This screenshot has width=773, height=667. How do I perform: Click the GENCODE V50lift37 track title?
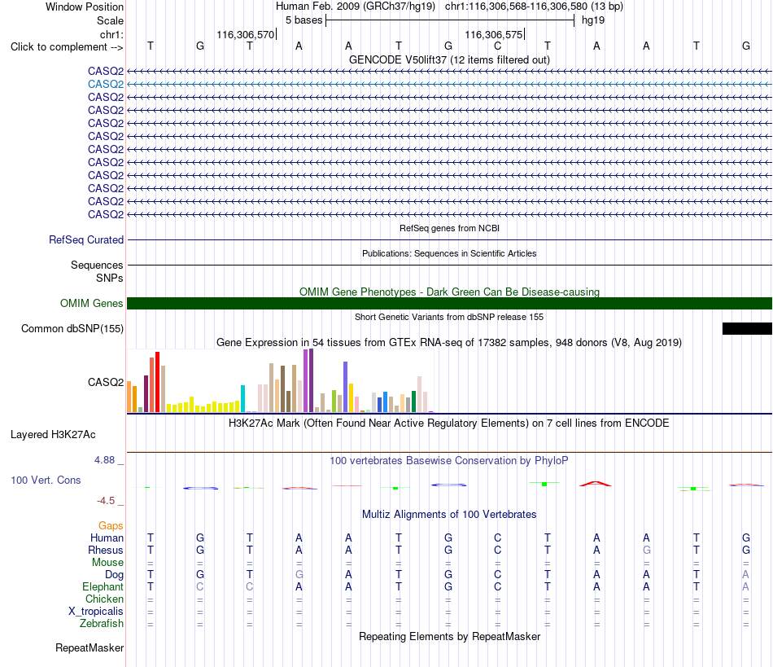coord(449,59)
